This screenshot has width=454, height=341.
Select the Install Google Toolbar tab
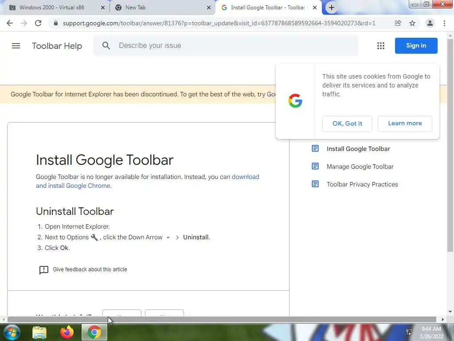(x=268, y=8)
